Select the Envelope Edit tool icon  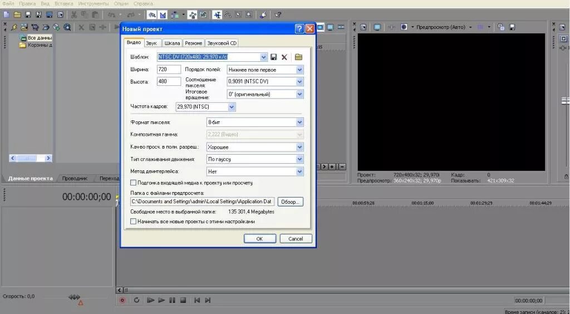[x=228, y=15]
